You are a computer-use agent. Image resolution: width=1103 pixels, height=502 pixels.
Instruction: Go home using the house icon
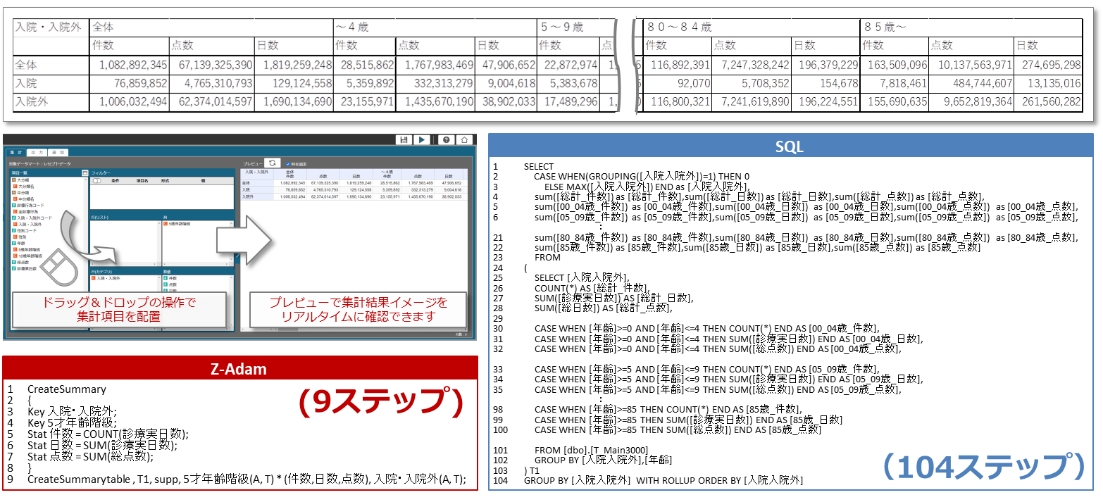pos(464,140)
